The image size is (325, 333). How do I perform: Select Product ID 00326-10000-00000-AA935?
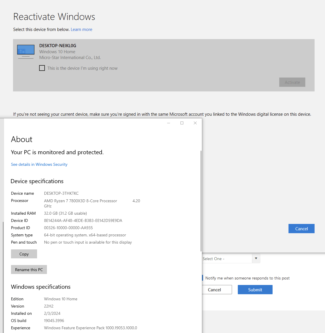68,228
